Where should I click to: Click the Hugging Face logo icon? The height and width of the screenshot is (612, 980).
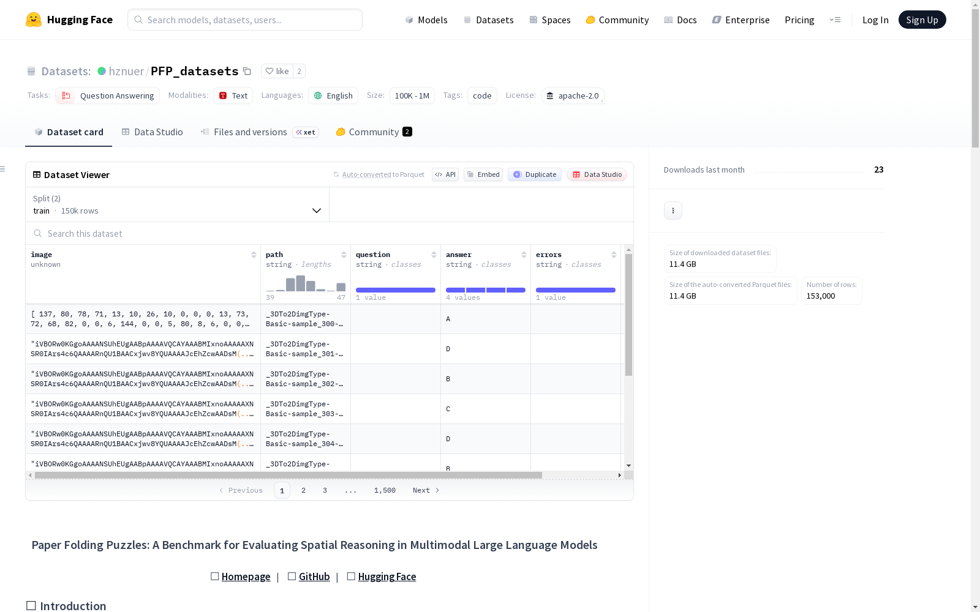34,20
